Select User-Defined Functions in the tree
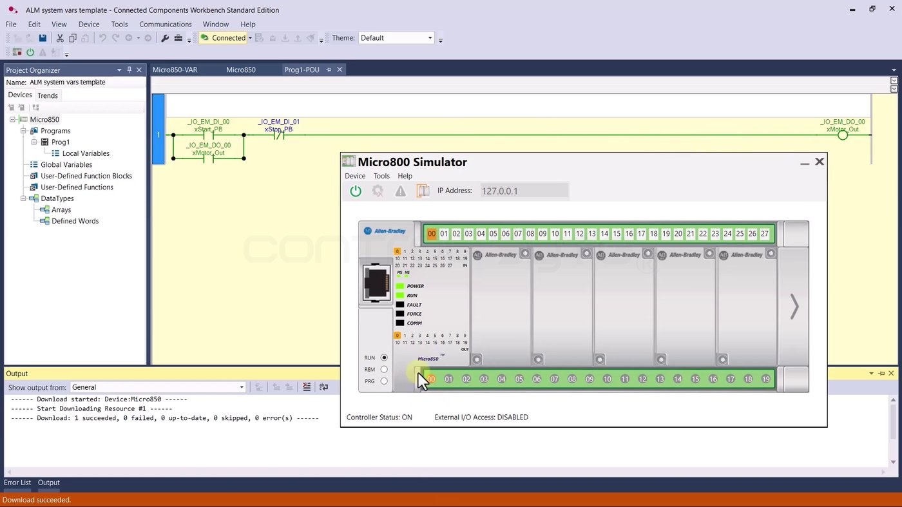 [77, 187]
